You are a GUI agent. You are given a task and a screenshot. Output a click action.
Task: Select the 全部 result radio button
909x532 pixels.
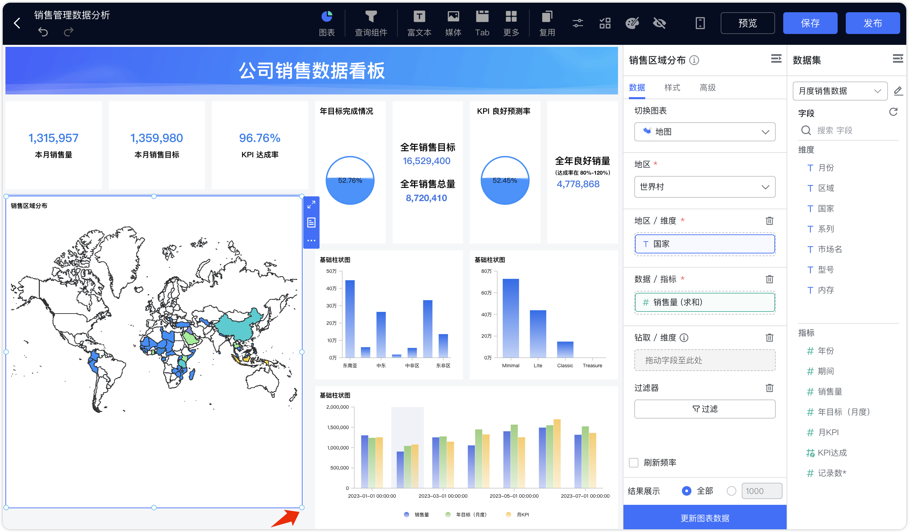tap(686, 491)
